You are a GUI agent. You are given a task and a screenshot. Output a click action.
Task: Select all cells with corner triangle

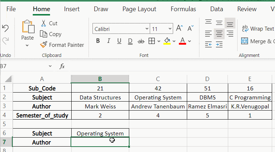pyautogui.click(x=8, y=79)
